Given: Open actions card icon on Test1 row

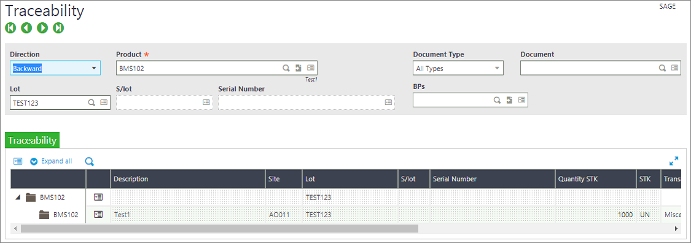Looking at the screenshot, I should (x=98, y=214).
